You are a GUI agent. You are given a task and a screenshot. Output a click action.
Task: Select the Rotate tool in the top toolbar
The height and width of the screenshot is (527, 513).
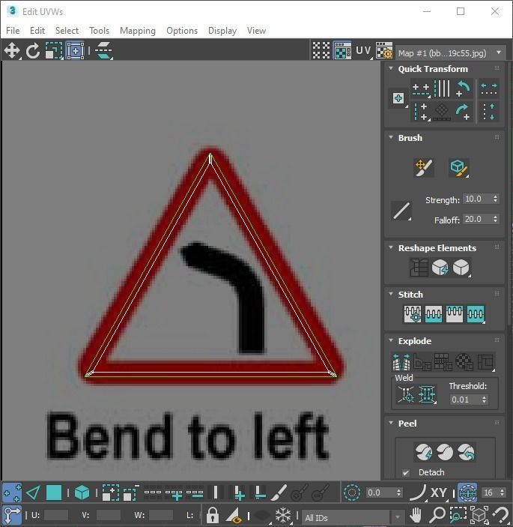click(x=33, y=51)
